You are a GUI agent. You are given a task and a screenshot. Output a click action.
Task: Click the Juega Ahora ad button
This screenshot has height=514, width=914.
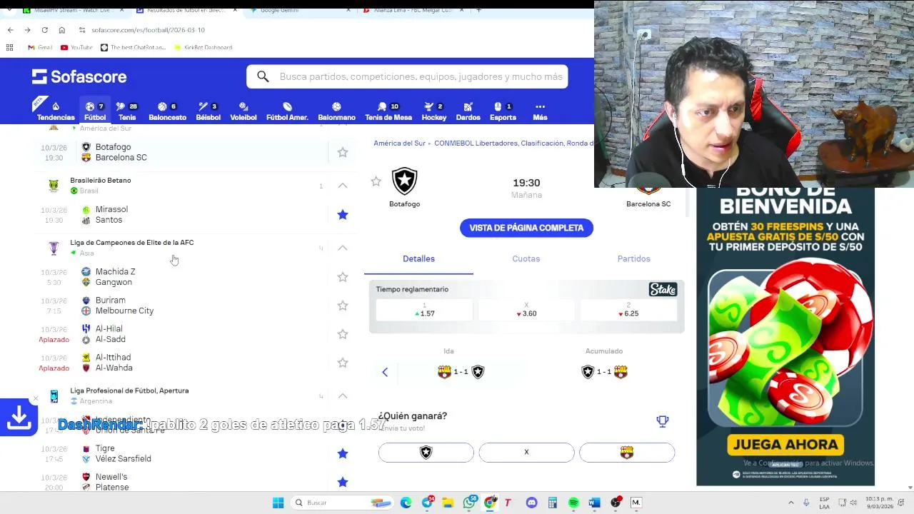(785, 445)
